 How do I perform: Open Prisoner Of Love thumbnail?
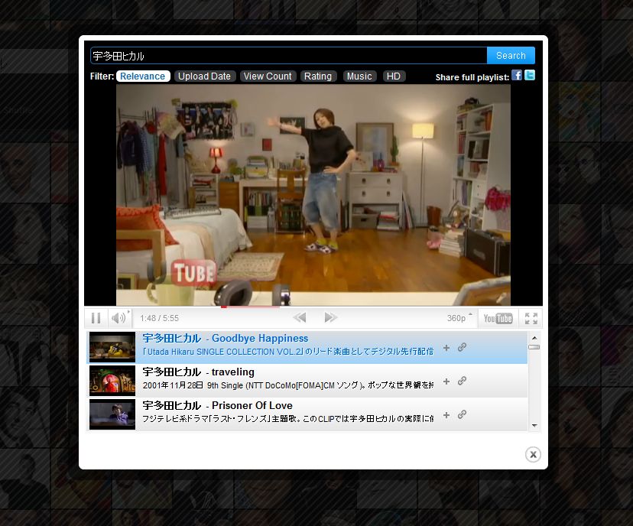tap(112, 414)
